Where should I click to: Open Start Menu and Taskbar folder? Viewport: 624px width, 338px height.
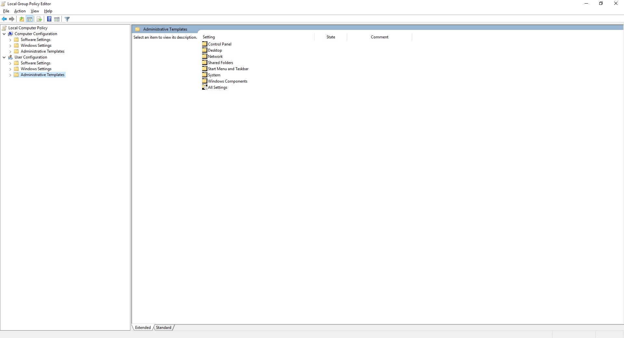tap(228, 69)
